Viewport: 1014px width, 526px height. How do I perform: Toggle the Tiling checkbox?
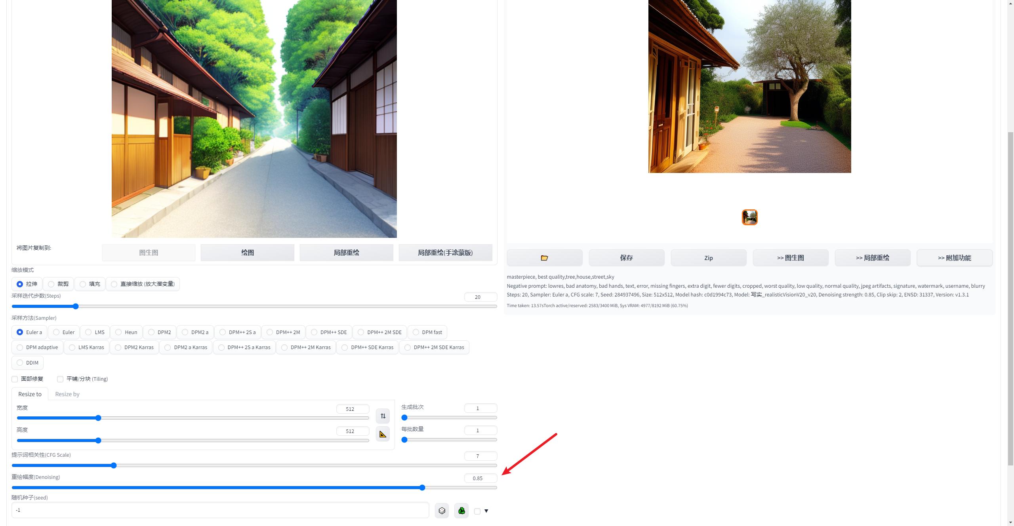point(60,379)
